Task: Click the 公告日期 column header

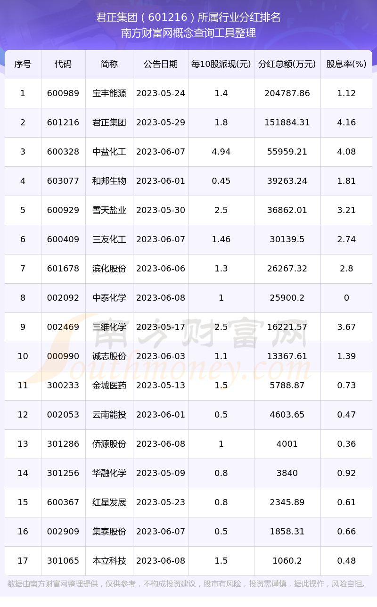Action: pyautogui.click(x=161, y=64)
